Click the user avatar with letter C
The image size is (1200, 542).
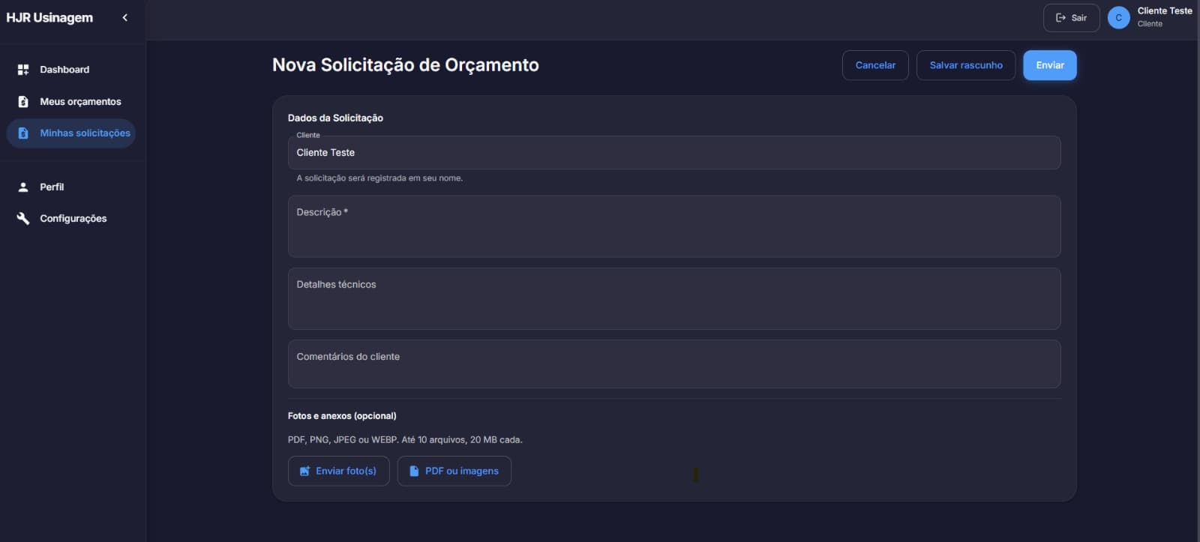(x=1118, y=18)
